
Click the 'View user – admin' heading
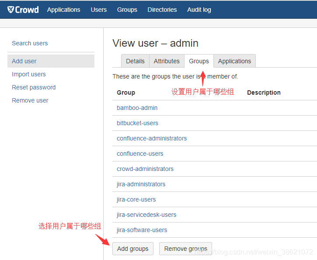155,43
